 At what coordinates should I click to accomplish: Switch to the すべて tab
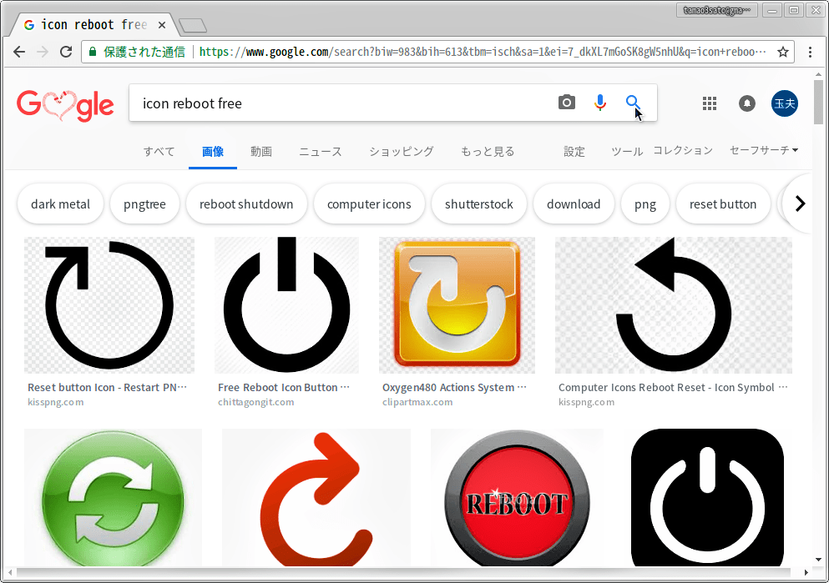tap(159, 152)
